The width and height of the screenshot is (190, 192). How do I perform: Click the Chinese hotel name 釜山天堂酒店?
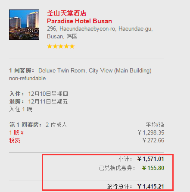click(67, 13)
